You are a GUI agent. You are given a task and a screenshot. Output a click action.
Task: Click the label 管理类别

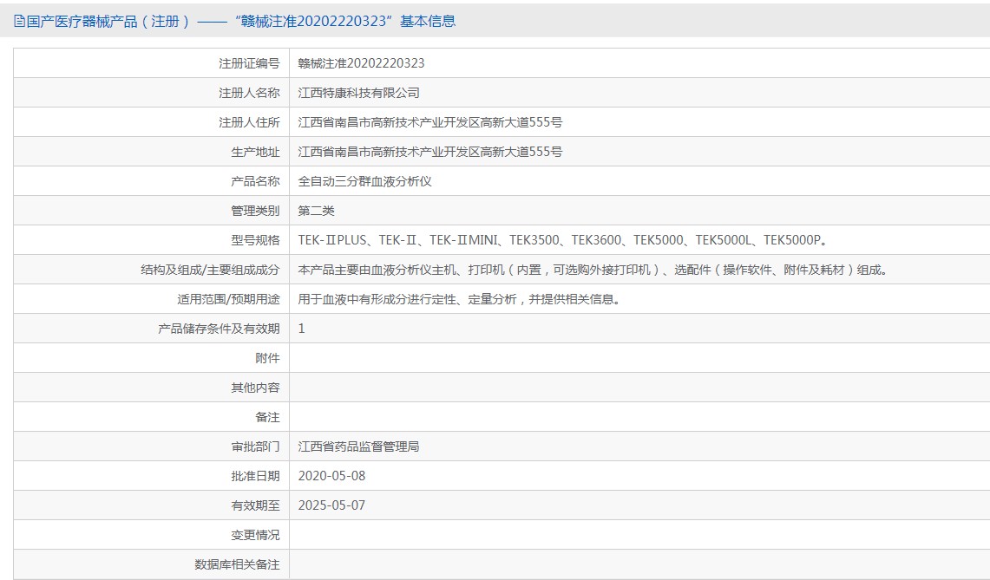point(255,211)
